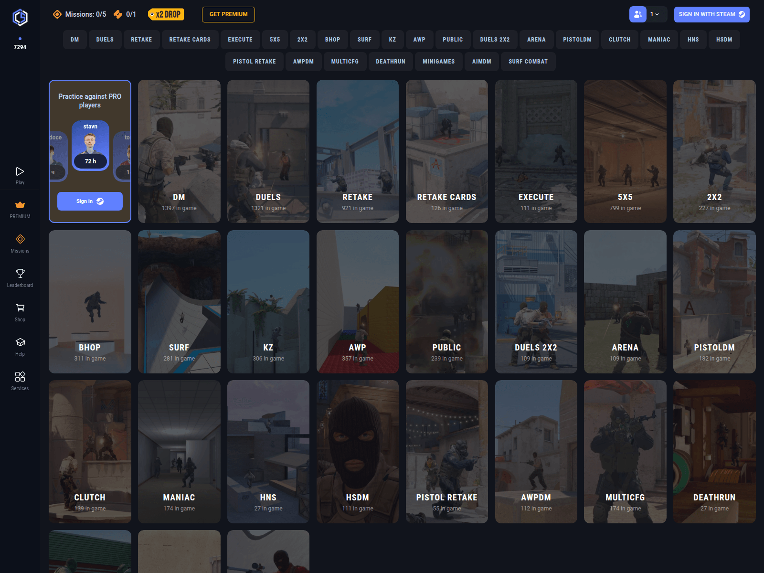
Task: Select the DEATHRUN filter tab
Action: pos(390,61)
